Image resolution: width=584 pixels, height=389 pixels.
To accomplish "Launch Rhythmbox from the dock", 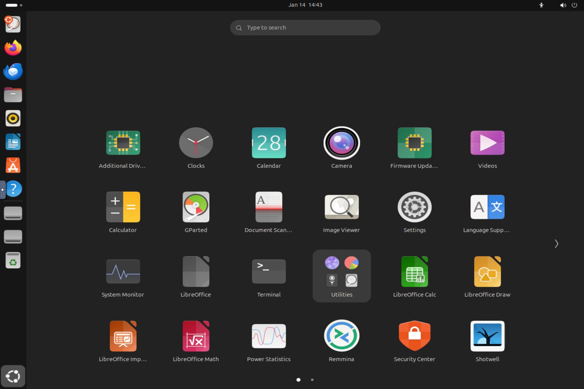I will coord(13,119).
